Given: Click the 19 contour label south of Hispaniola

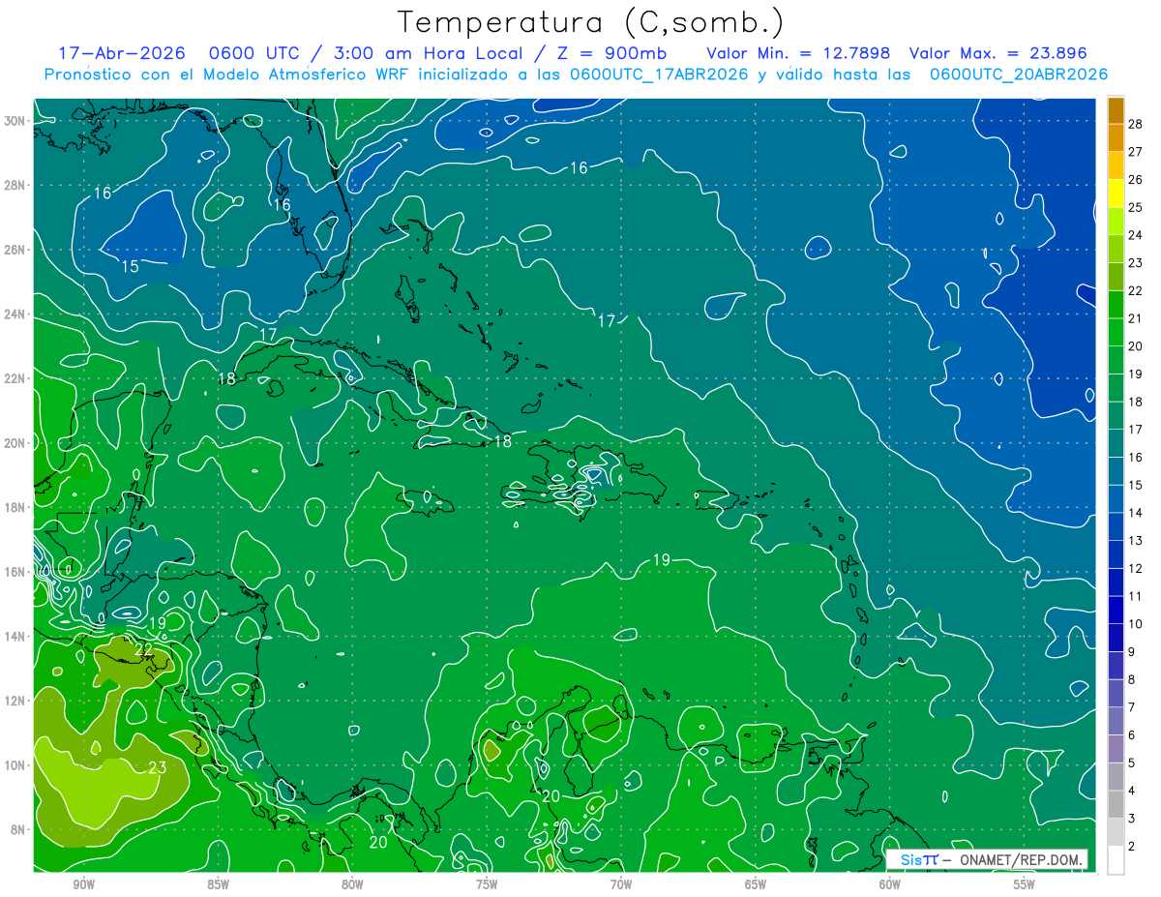Looking at the screenshot, I should click(x=662, y=559).
